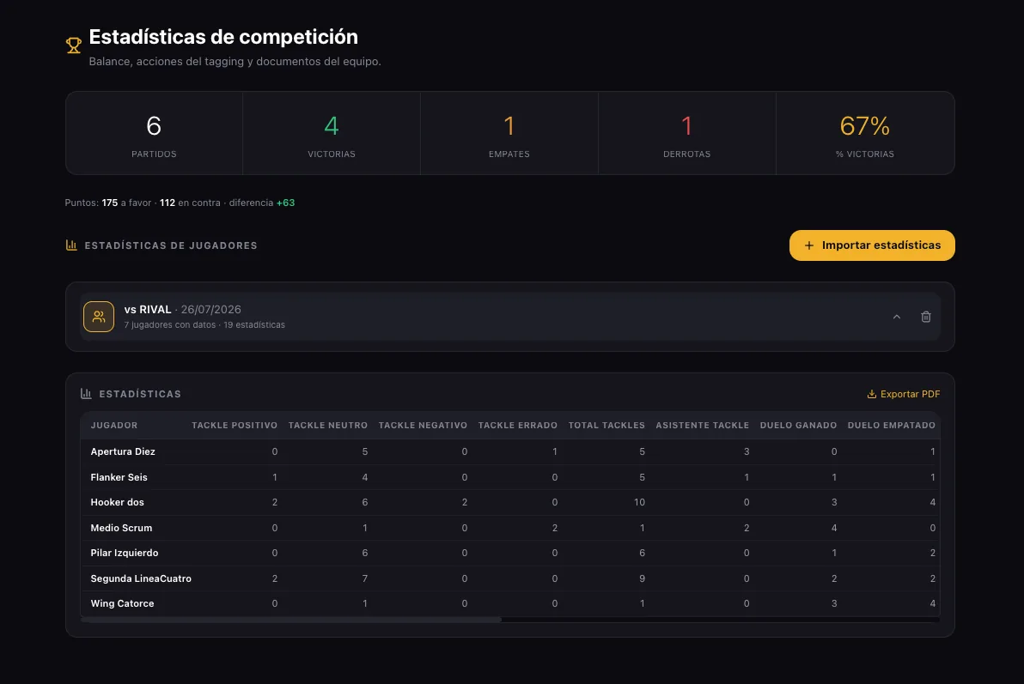Click the team icon of the vs RIVAL match
1024x684 pixels.
(x=99, y=317)
